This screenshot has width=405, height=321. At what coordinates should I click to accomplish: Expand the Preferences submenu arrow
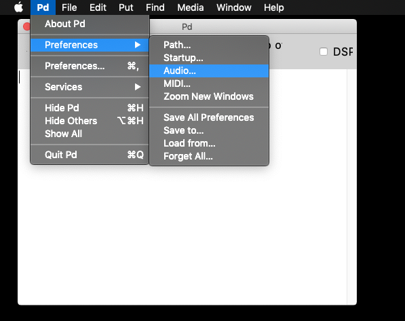[138, 45]
